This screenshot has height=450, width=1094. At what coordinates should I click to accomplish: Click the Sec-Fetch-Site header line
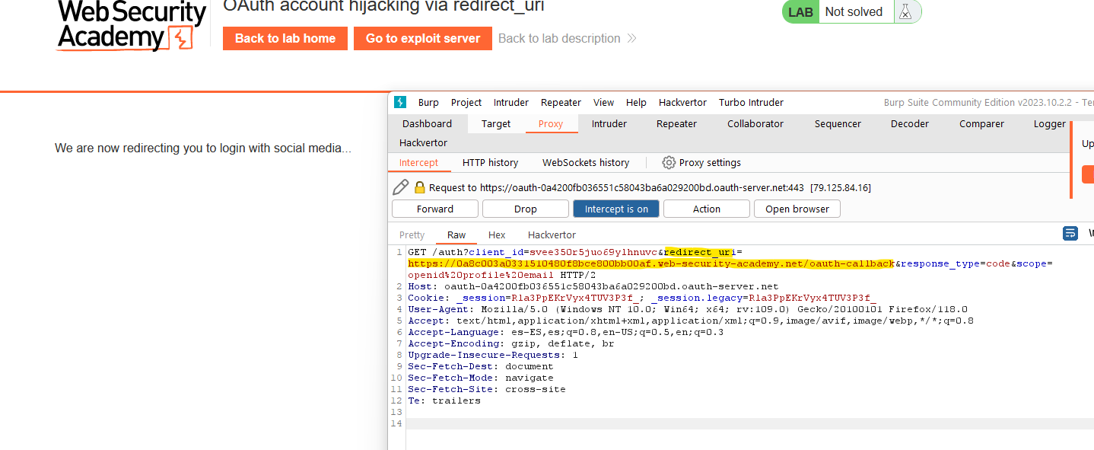[x=487, y=389]
